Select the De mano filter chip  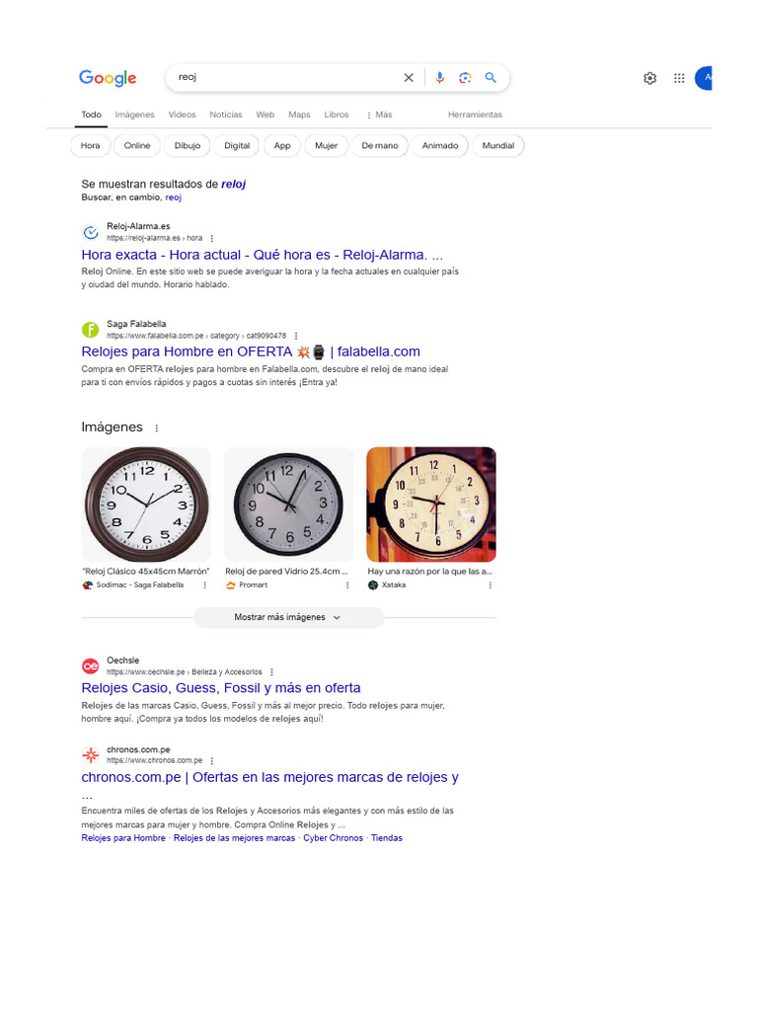[x=380, y=146]
